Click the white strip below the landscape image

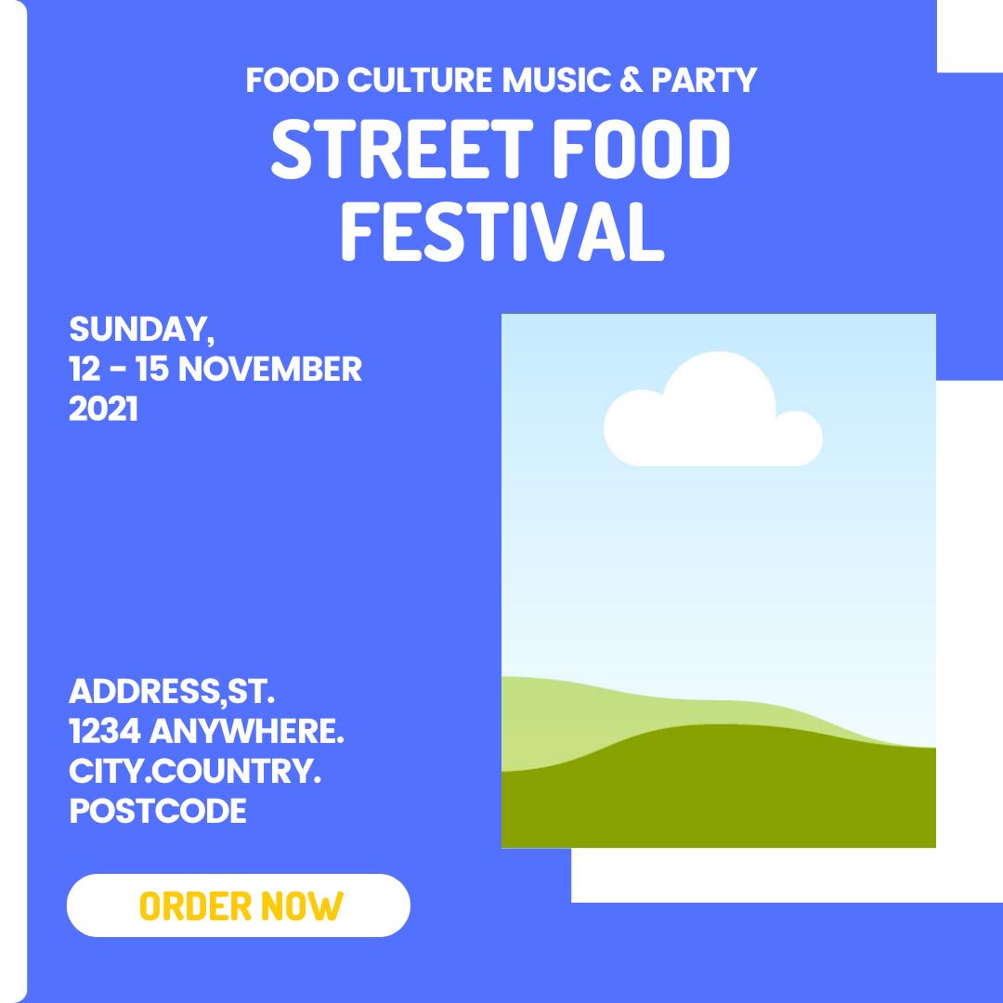(x=752, y=875)
